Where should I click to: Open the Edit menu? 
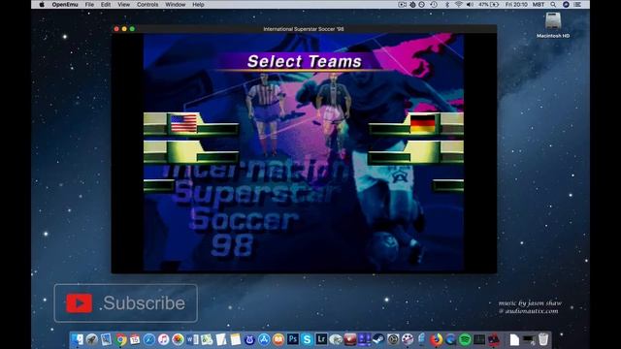coord(106,5)
